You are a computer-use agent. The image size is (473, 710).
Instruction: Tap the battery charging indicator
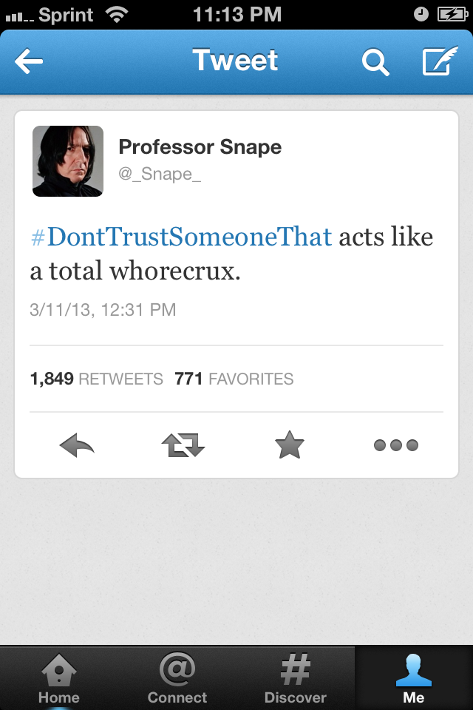click(452, 15)
